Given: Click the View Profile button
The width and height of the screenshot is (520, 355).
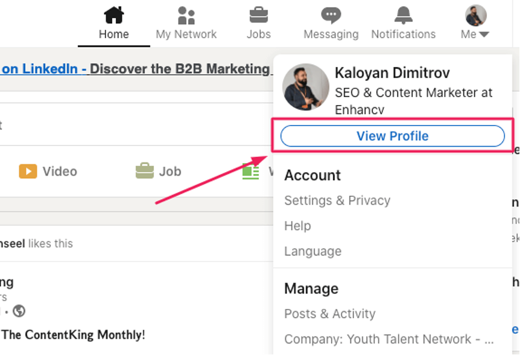Looking at the screenshot, I should click(x=393, y=136).
